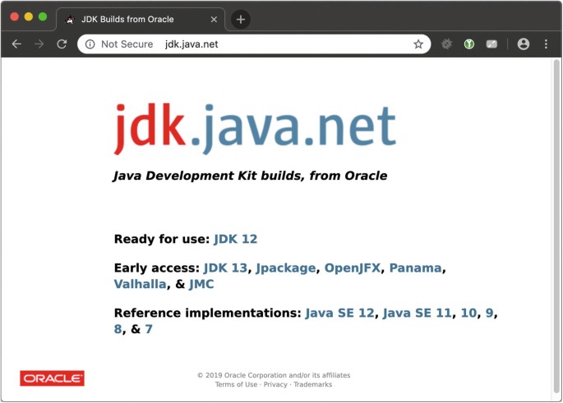Image resolution: width=563 pixels, height=403 pixels.
Task: Click the Terms of Use footer link
Action: coord(236,384)
